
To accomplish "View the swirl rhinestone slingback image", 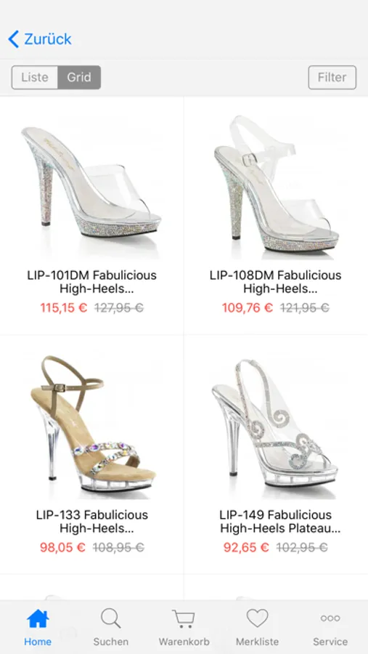I will (x=274, y=424).
